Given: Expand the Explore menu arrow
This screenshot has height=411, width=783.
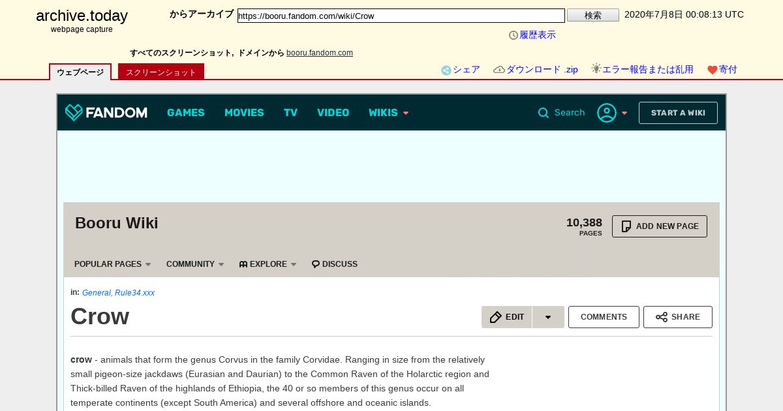Looking at the screenshot, I should click(294, 265).
